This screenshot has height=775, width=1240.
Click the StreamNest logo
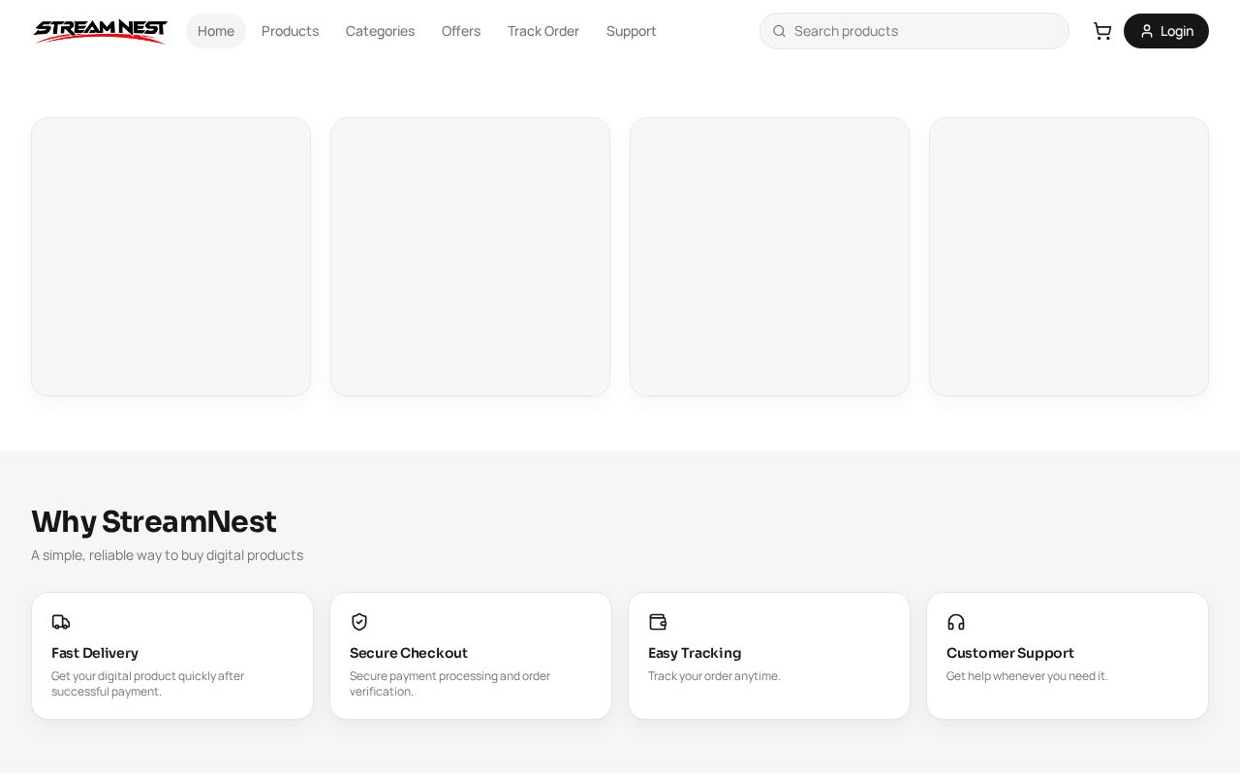coord(101,31)
